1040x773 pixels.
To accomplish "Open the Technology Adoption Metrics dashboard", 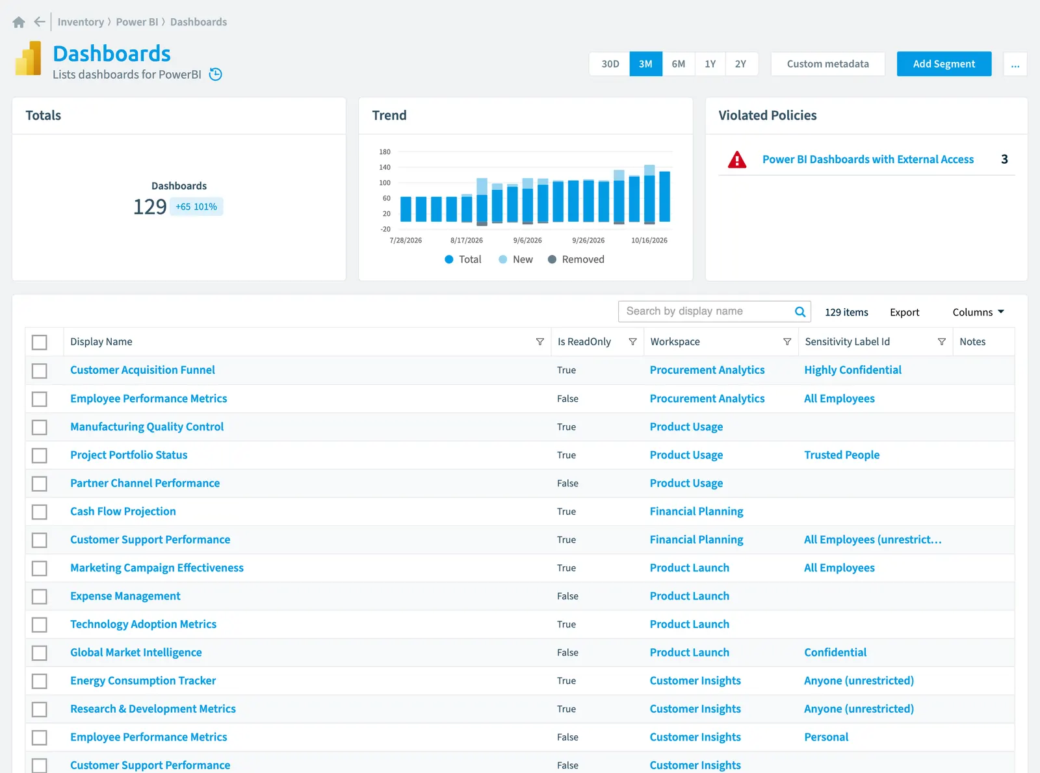I will (x=143, y=624).
